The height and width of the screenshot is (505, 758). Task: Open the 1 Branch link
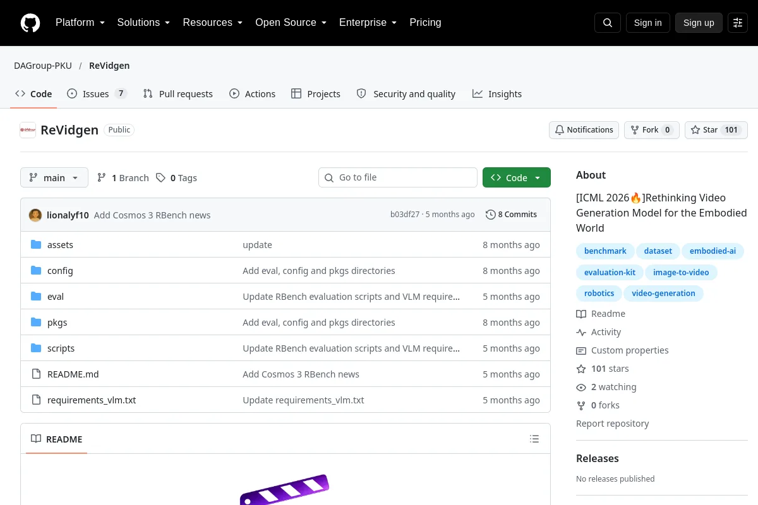pyautogui.click(x=123, y=178)
